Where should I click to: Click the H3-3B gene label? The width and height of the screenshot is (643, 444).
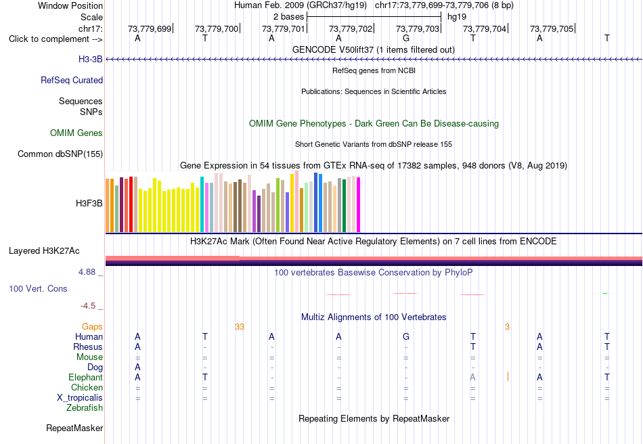point(90,59)
